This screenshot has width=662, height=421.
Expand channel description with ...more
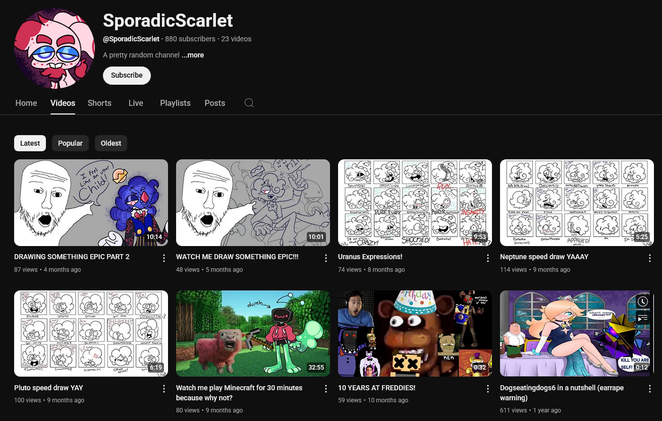click(193, 55)
